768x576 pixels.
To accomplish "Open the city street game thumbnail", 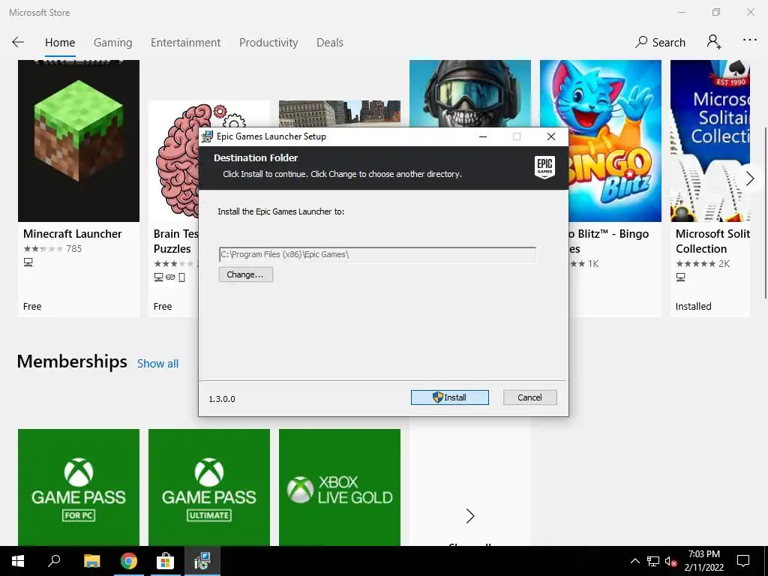I will click(x=340, y=114).
